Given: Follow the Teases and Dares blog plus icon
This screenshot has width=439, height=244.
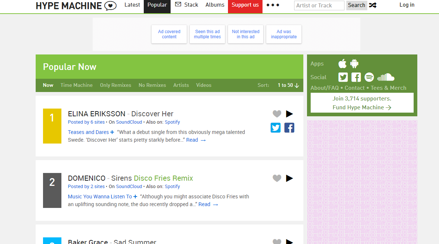Looking at the screenshot, I should (112, 132).
